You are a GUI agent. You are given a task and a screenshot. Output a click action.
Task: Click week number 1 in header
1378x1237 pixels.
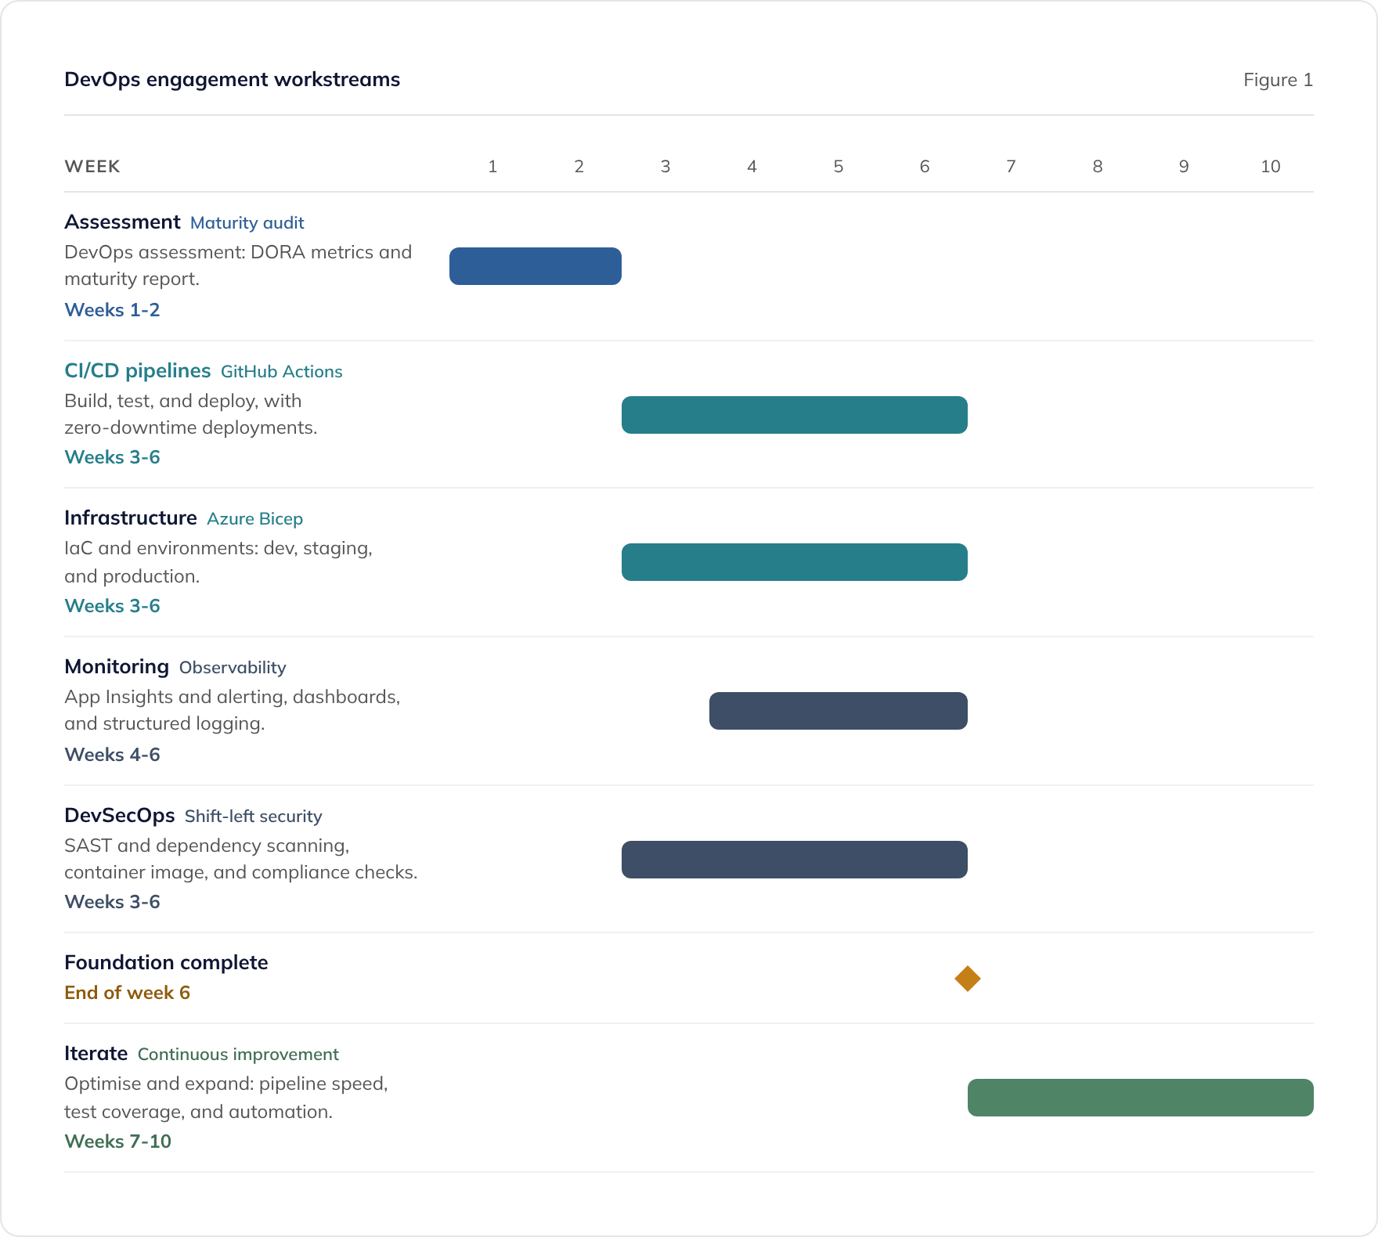pyautogui.click(x=492, y=167)
